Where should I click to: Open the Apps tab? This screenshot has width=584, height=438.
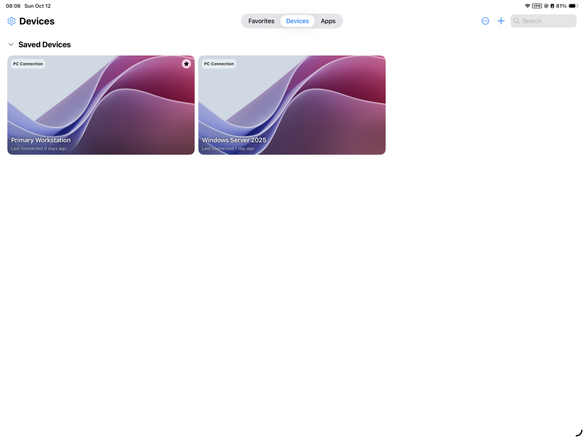click(328, 20)
